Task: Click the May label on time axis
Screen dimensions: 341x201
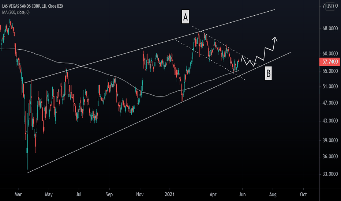Action: coord(49,194)
